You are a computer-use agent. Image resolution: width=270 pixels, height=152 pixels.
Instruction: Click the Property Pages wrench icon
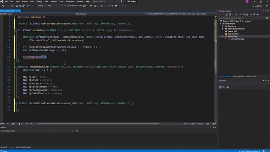coord(227,87)
